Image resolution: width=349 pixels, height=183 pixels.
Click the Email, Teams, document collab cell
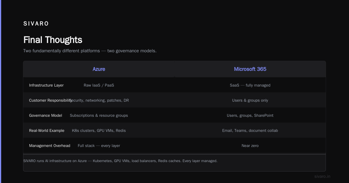point(250,130)
